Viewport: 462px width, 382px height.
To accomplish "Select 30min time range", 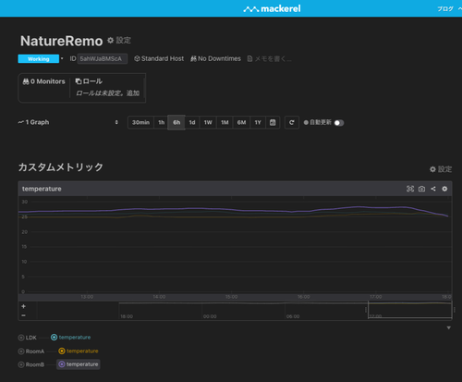I will coord(140,122).
